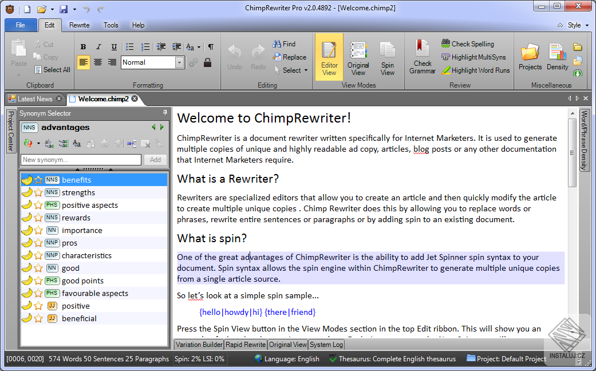Open the Variation Builder tab
The width and height of the screenshot is (596, 371).
point(199,345)
